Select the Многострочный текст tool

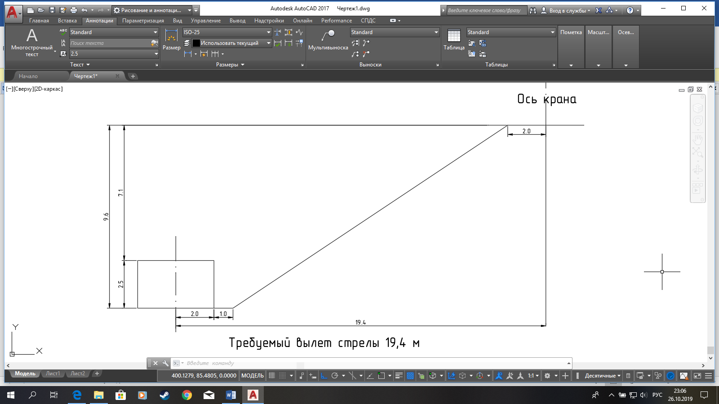coord(31,41)
